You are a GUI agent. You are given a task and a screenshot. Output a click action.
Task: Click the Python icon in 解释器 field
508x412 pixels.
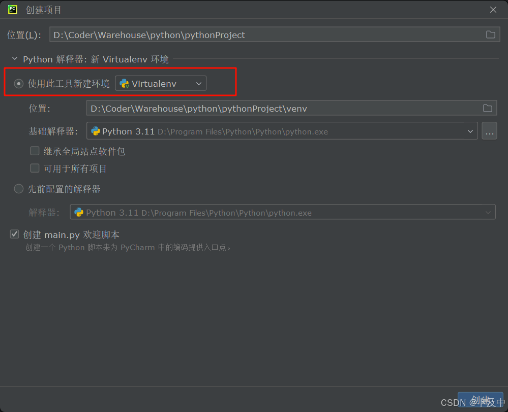(x=79, y=212)
